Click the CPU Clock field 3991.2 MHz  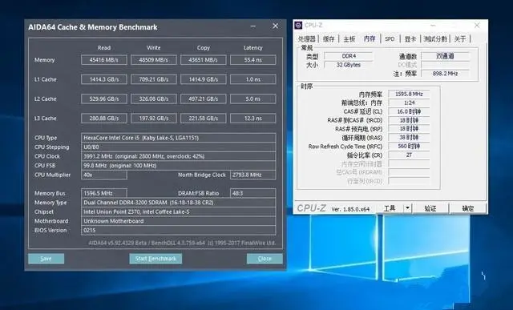coord(178,156)
